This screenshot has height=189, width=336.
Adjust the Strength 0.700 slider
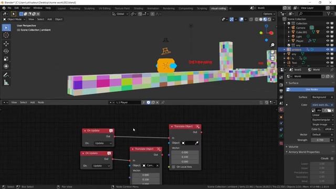[320, 140]
